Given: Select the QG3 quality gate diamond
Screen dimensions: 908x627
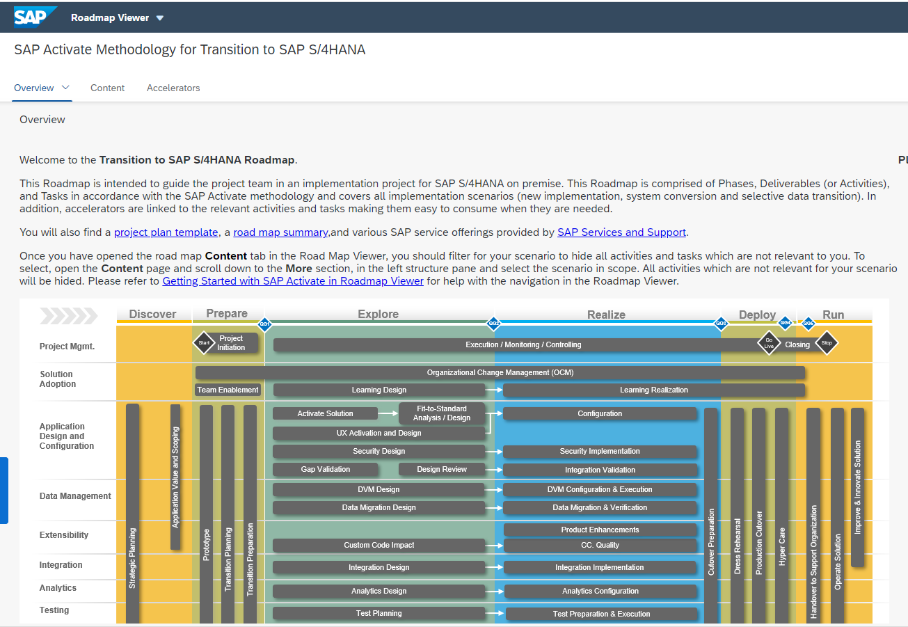Looking at the screenshot, I should click(x=721, y=323).
